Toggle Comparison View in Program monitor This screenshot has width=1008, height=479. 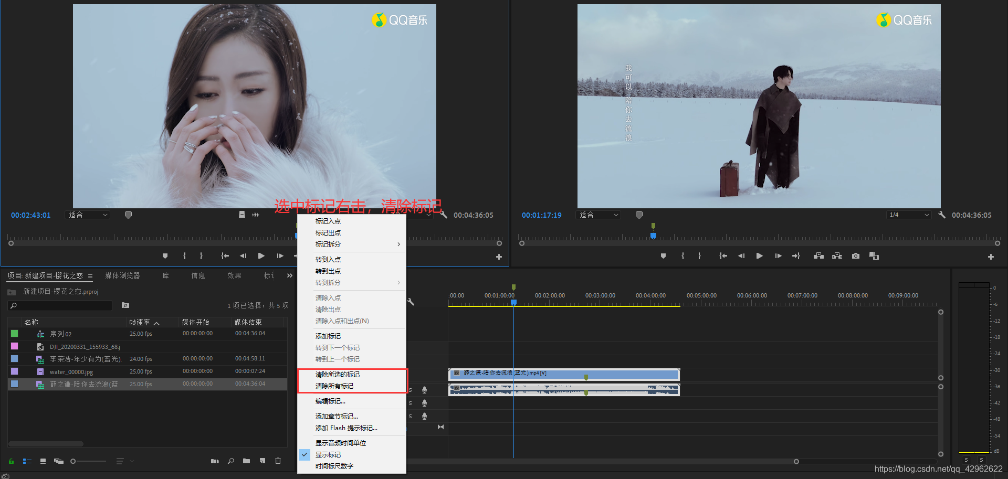pyautogui.click(x=874, y=256)
